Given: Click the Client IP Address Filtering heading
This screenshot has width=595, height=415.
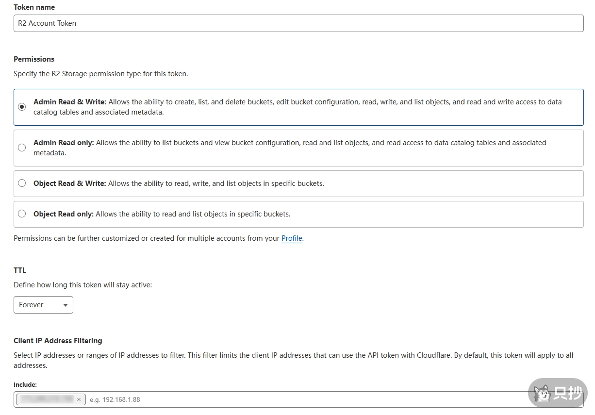Looking at the screenshot, I should coord(58,341).
